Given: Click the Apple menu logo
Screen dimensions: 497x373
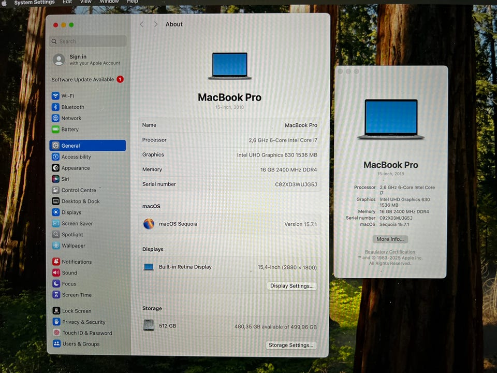Looking at the screenshot, I should (x=4, y=2).
